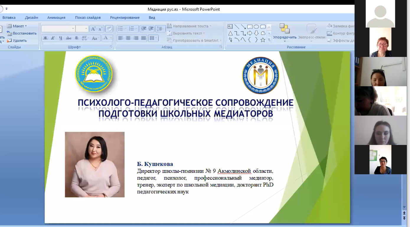Toggle bold formatting (Ж)

[45, 38]
